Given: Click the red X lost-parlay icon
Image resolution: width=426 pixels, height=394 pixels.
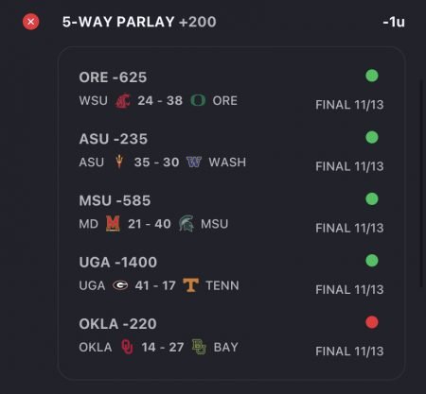Looking at the screenshot, I should (31, 22).
